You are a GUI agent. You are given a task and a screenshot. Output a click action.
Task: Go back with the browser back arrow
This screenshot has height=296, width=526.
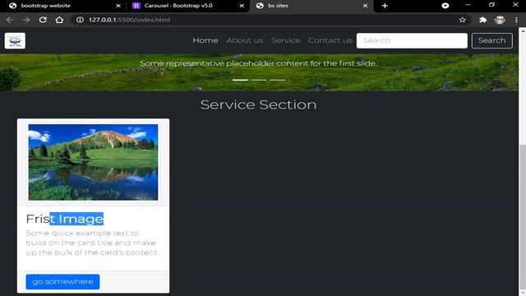click(9, 20)
